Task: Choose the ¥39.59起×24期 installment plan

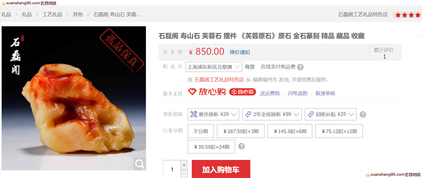Action: tap(212, 147)
